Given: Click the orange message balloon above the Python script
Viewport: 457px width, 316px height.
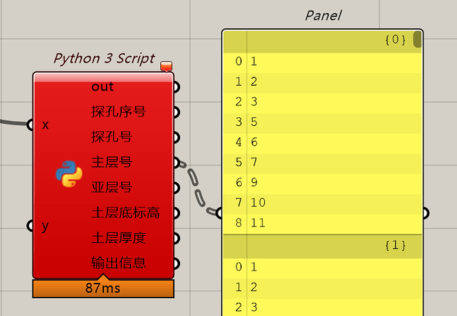Looking at the screenshot, I should click(166, 66).
